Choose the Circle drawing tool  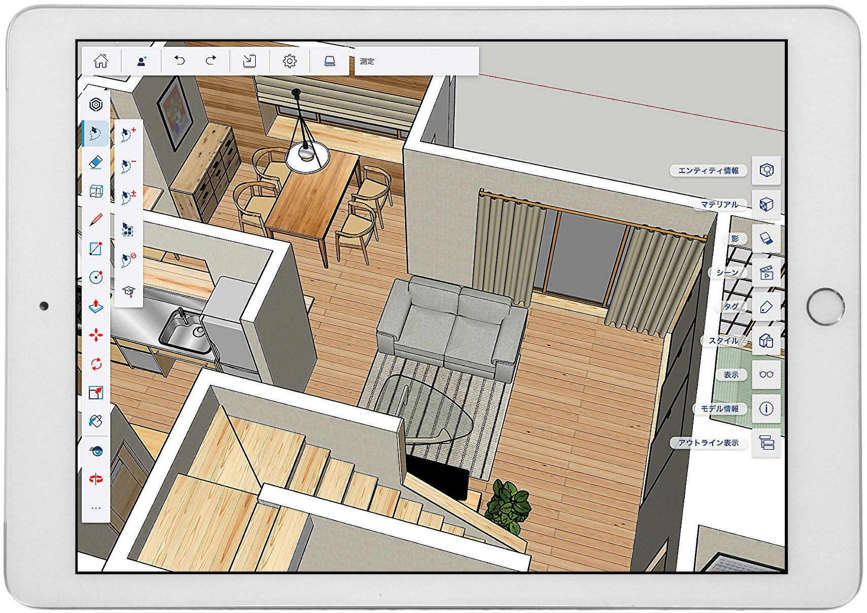95,277
